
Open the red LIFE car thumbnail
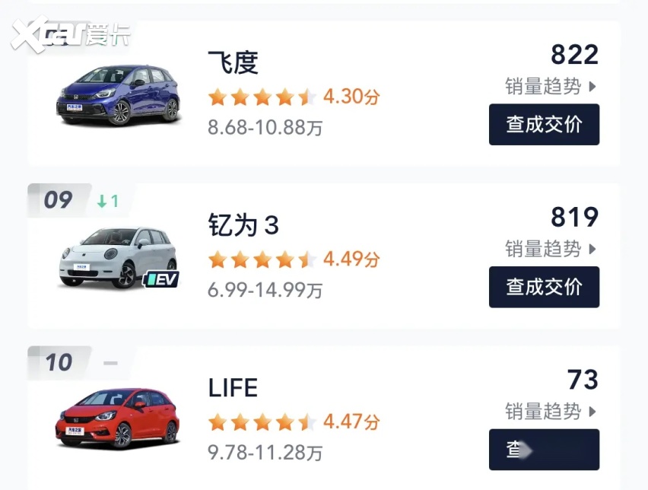118,418
